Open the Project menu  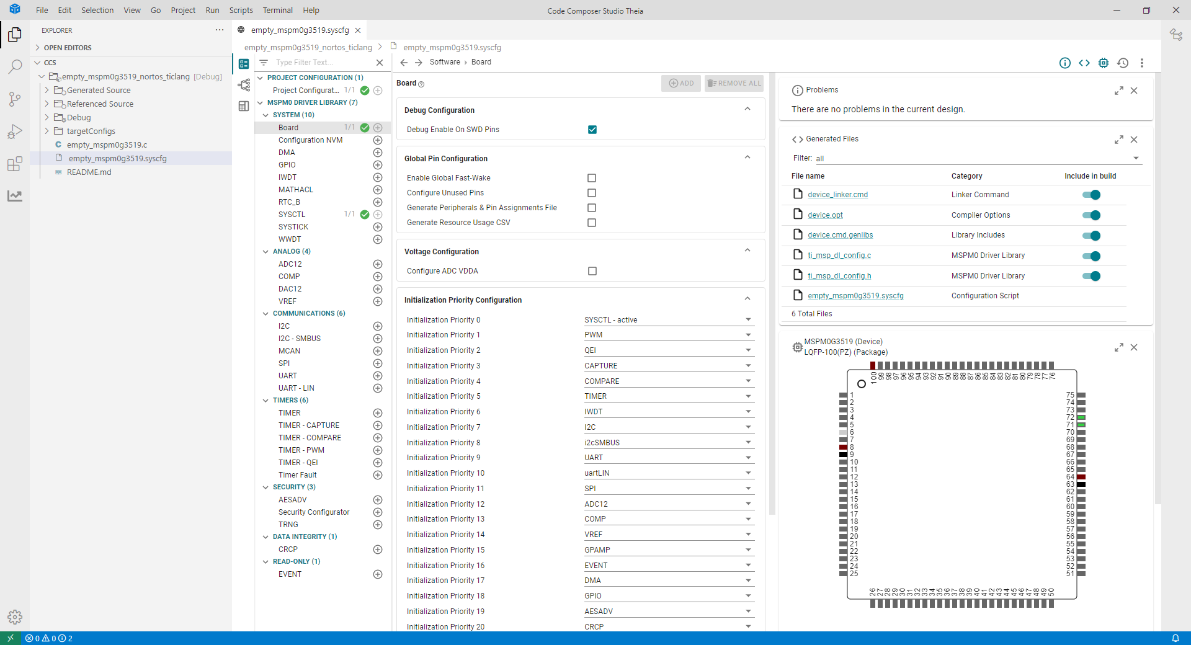tap(183, 11)
